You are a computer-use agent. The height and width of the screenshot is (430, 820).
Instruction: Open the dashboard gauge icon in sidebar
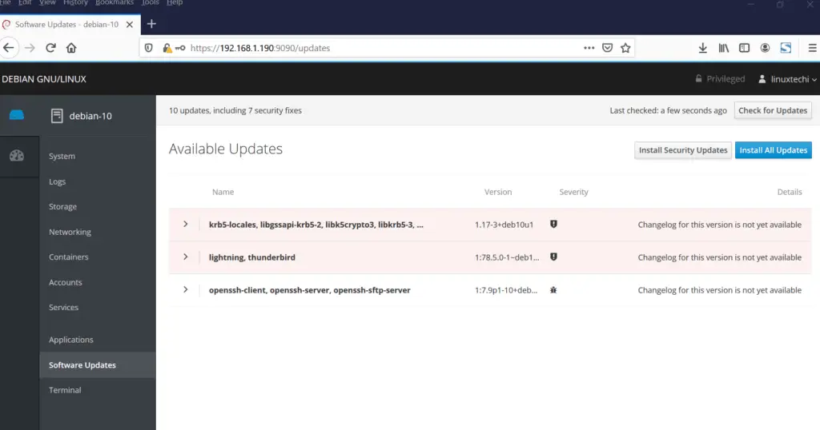17,156
